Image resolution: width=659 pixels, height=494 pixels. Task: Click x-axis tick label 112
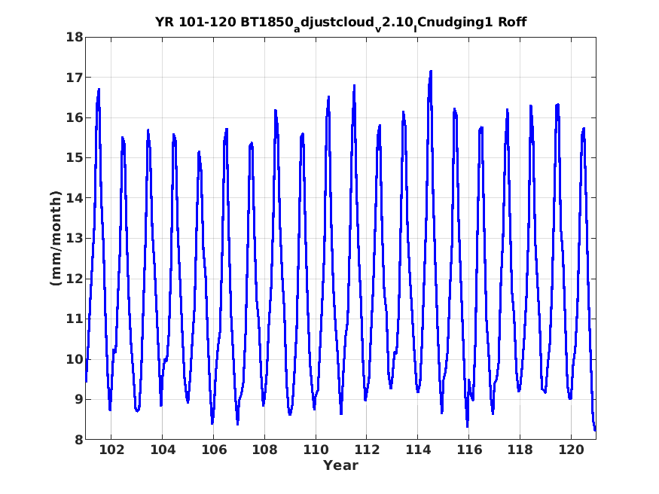tap(367, 450)
